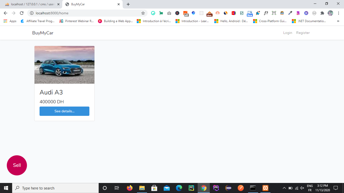Click the muted volume tray icon
Image resolution: width=344 pixels, height=193 pixels.
pyautogui.click(x=302, y=188)
